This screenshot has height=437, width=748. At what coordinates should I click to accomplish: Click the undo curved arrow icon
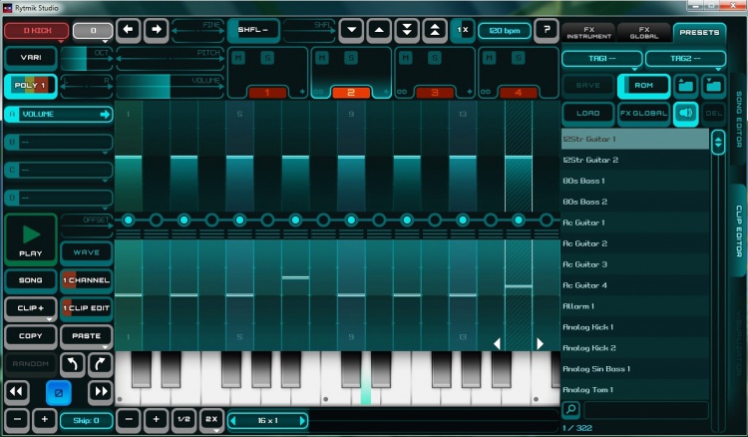[73, 363]
